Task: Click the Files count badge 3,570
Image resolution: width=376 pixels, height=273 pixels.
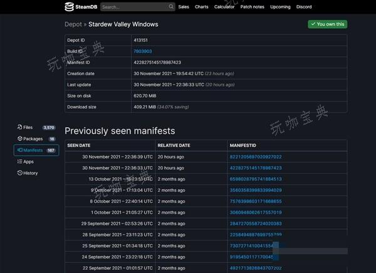Action: (x=49, y=128)
